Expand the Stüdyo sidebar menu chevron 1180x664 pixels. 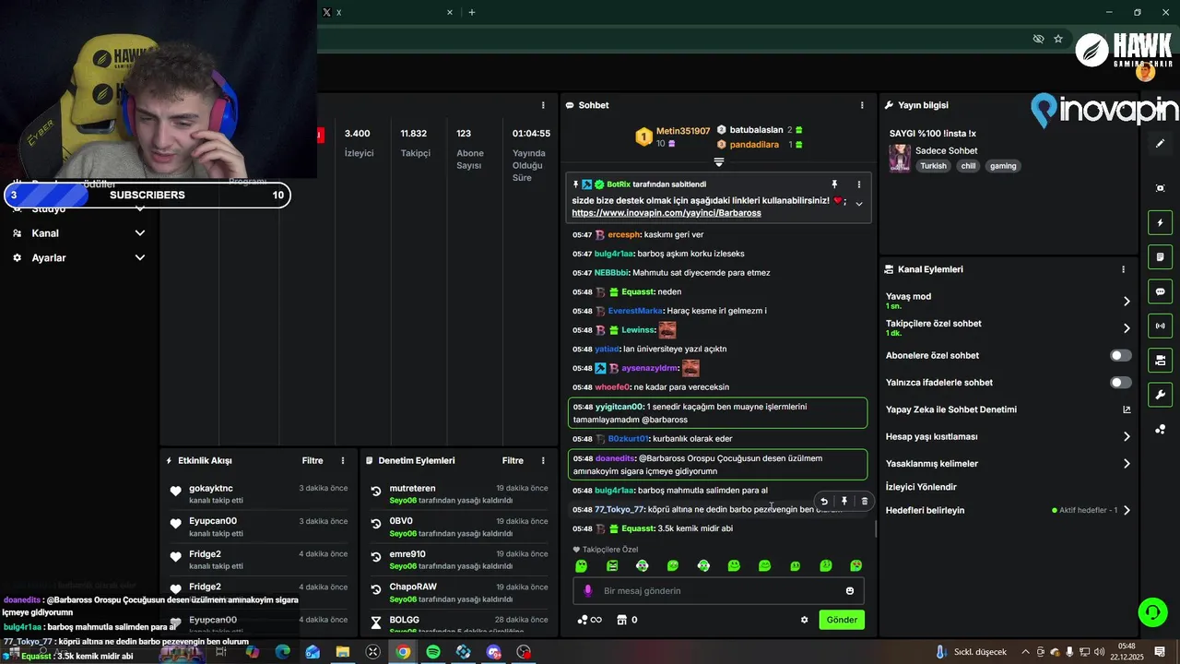coord(140,208)
